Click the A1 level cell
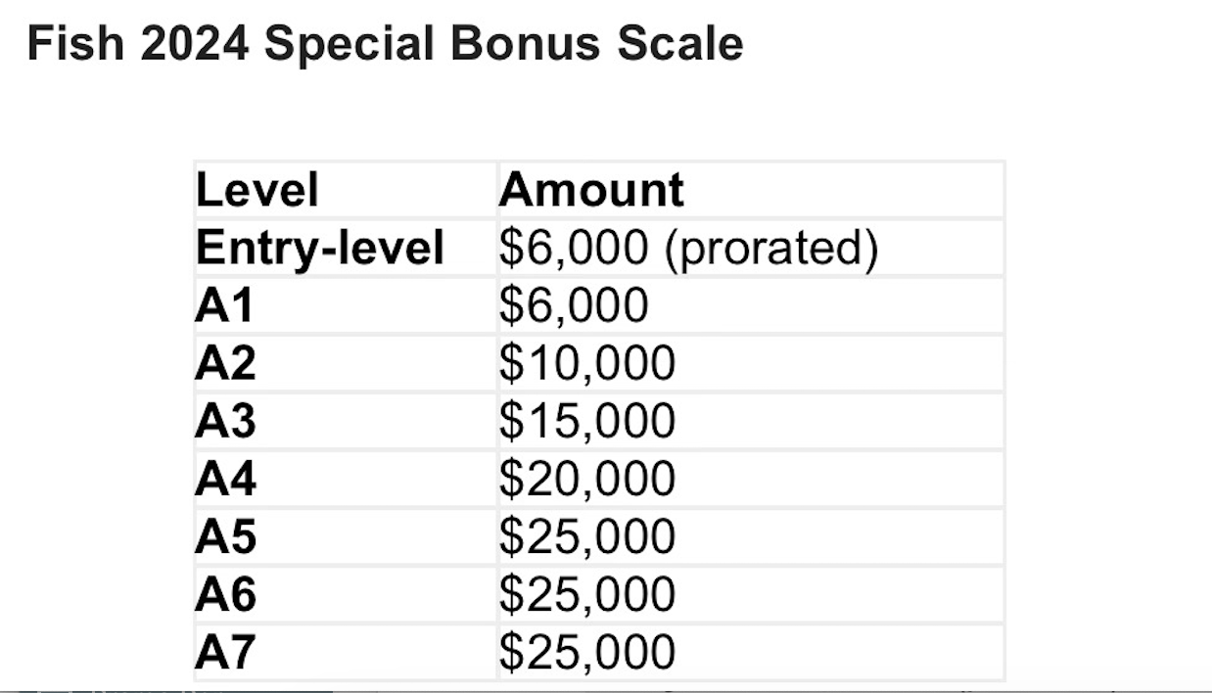The width and height of the screenshot is (1212, 693). 224,306
